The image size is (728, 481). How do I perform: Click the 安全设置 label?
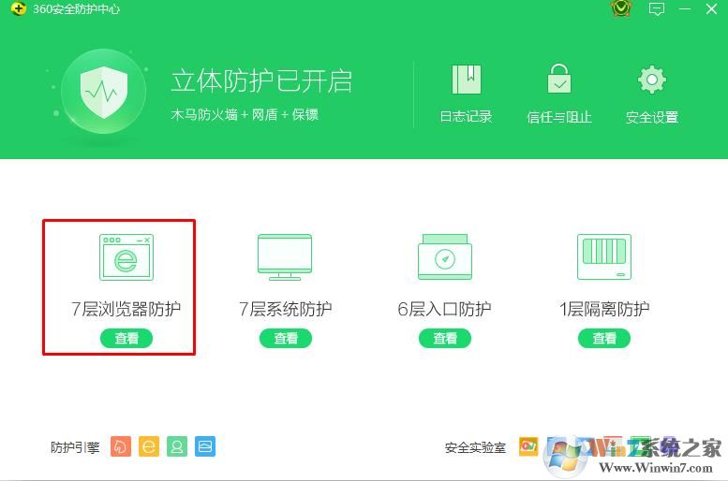[x=652, y=117]
